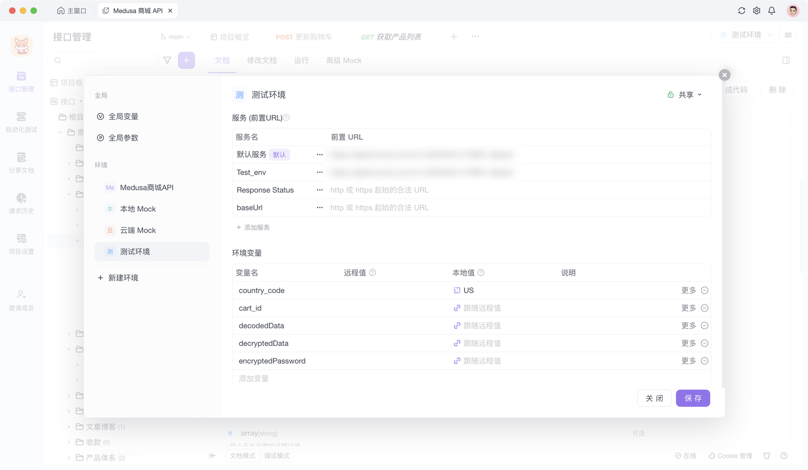Open Cookie 管理 in the status bar
Viewport: 808px width, 470px height.
point(730,455)
